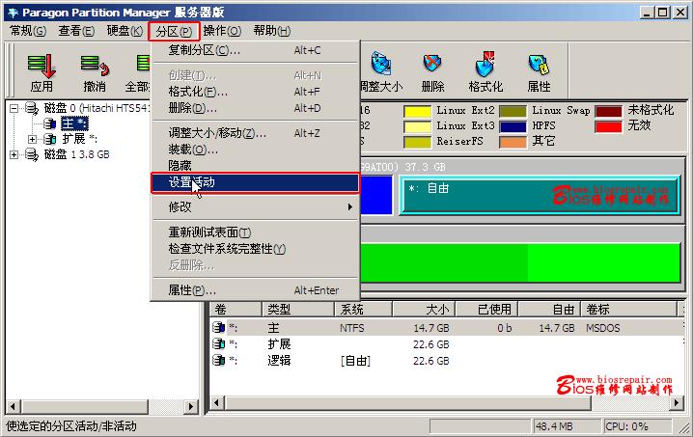Open the 帮助(H) menu

[272, 31]
